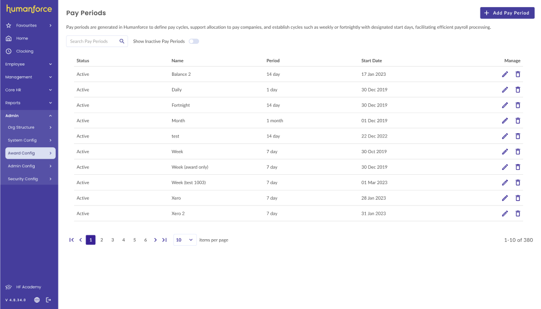Click the edit pencil for Balance 2
541x309 pixels.
(505, 74)
